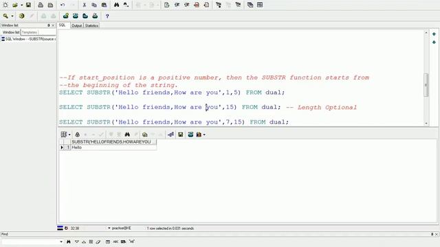Switch to the SQL tab
Screen dimensions: 440x247
click(63, 25)
